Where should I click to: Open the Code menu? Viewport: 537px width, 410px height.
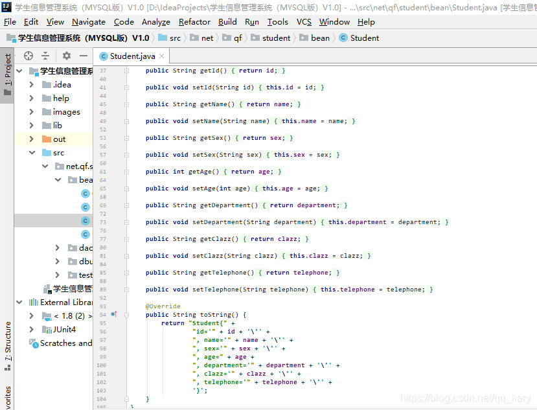124,22
